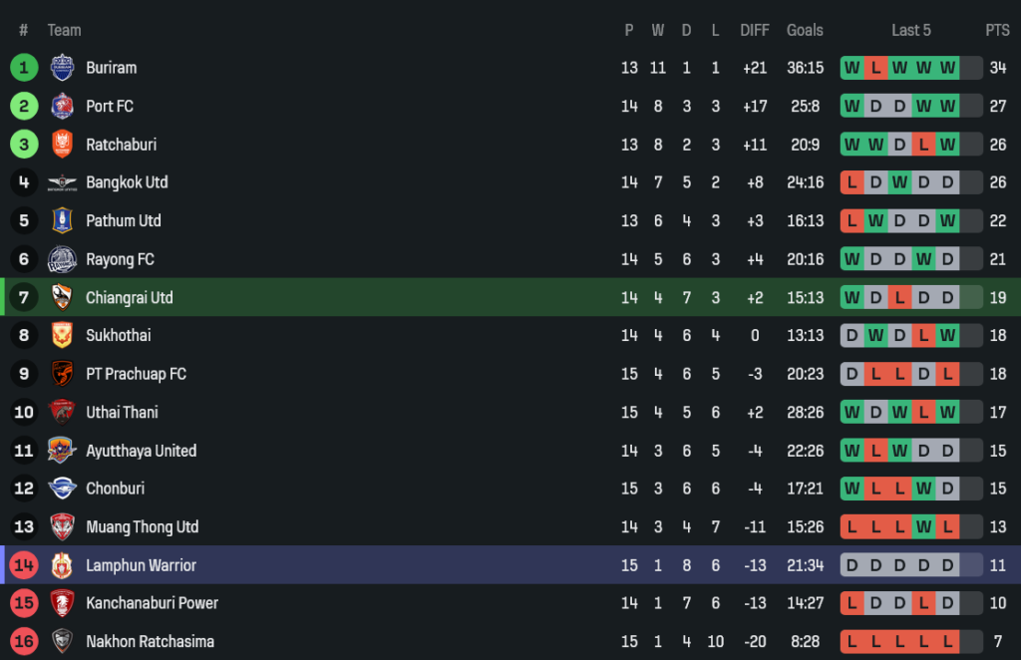Click the Port FC club logo
The width and height of the screenshot is (1021, 660).
pyautogui.click(x=62, y=106)
